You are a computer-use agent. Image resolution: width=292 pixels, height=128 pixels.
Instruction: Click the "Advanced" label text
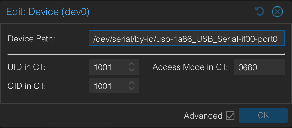[x=203, y=116]
